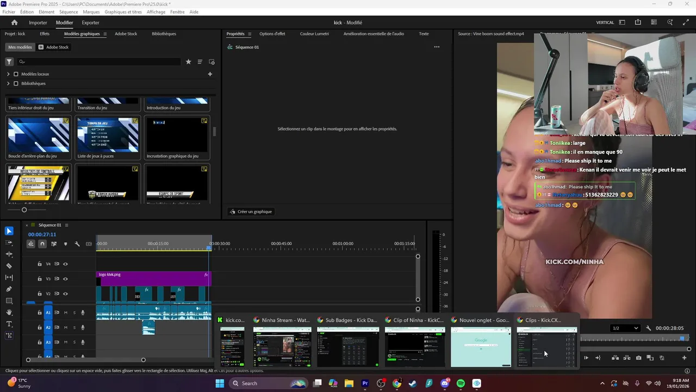Open the Séquence menu
This screenshot has height=392, width=696.
coord(69,11)
